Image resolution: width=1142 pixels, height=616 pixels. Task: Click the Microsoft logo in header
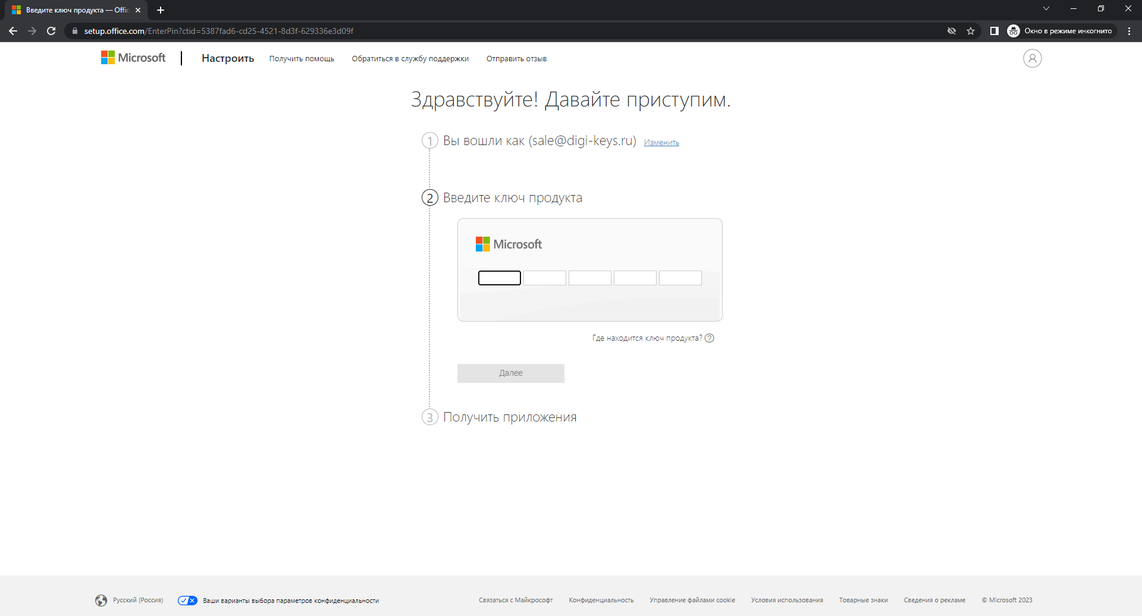tap(133, 58)
